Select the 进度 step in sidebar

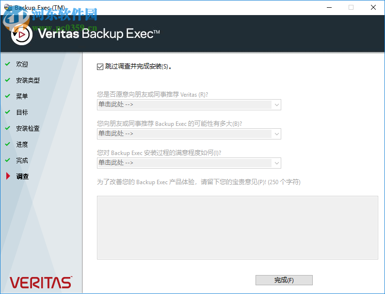point(22,144)
